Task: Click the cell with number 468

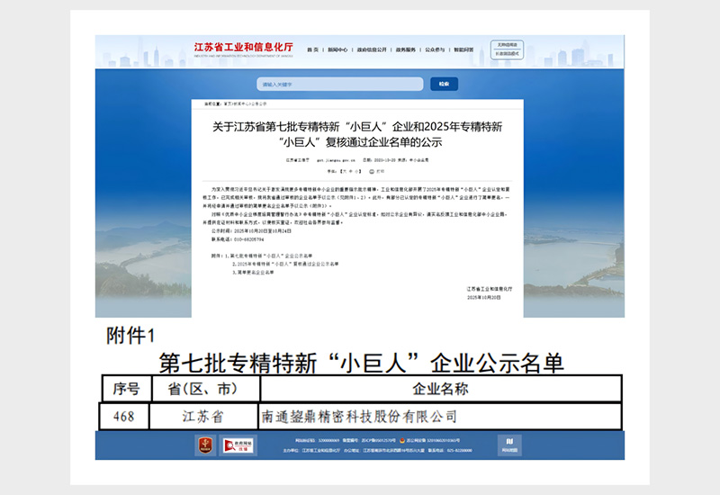Action: click(124, 417)
